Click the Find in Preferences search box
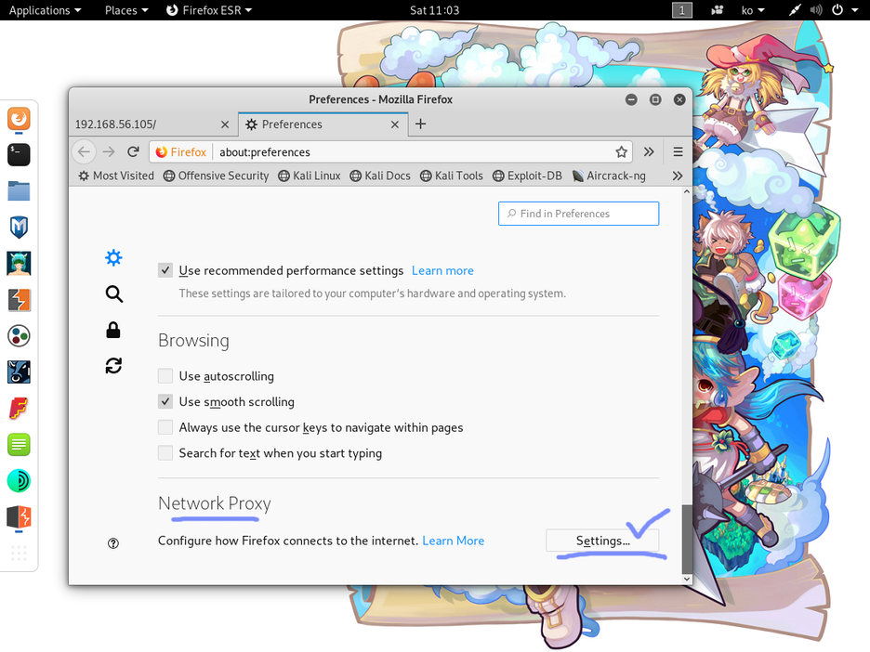 579,214
